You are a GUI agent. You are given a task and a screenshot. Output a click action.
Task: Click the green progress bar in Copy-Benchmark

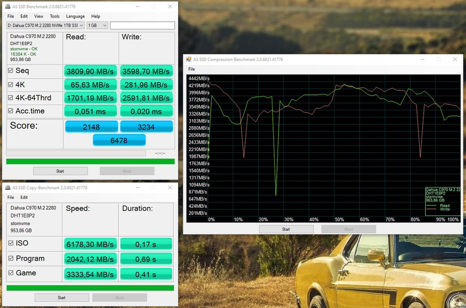pos(90,288)
